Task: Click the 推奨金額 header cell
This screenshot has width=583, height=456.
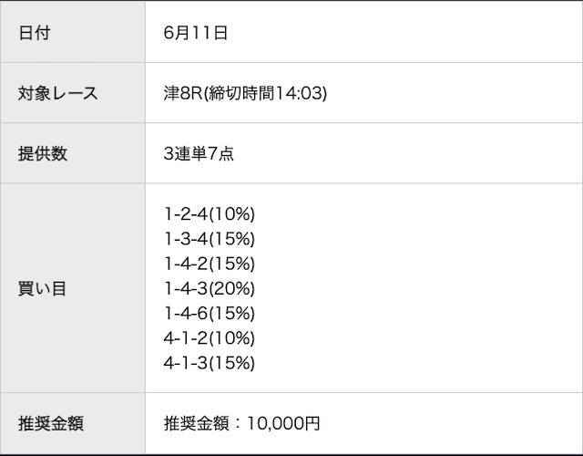Action: pyautogui.click(x=73, y=423)
